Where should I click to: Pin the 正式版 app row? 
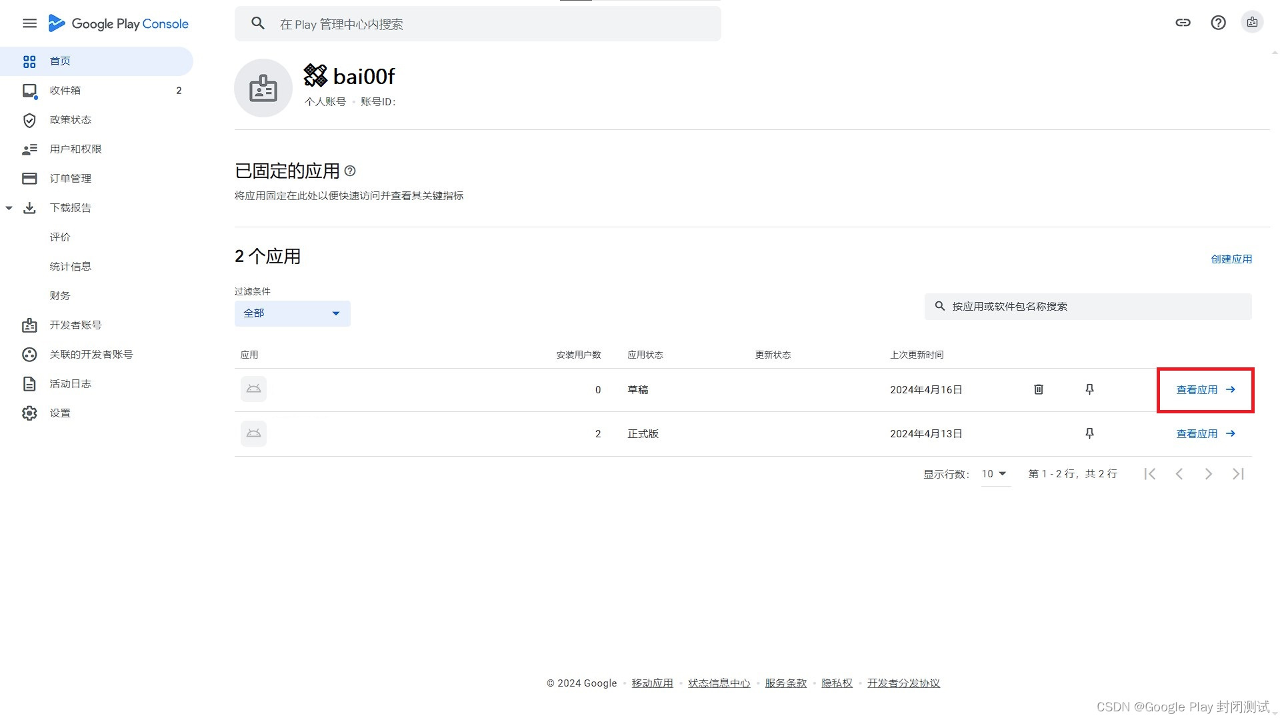(1089, 433)
